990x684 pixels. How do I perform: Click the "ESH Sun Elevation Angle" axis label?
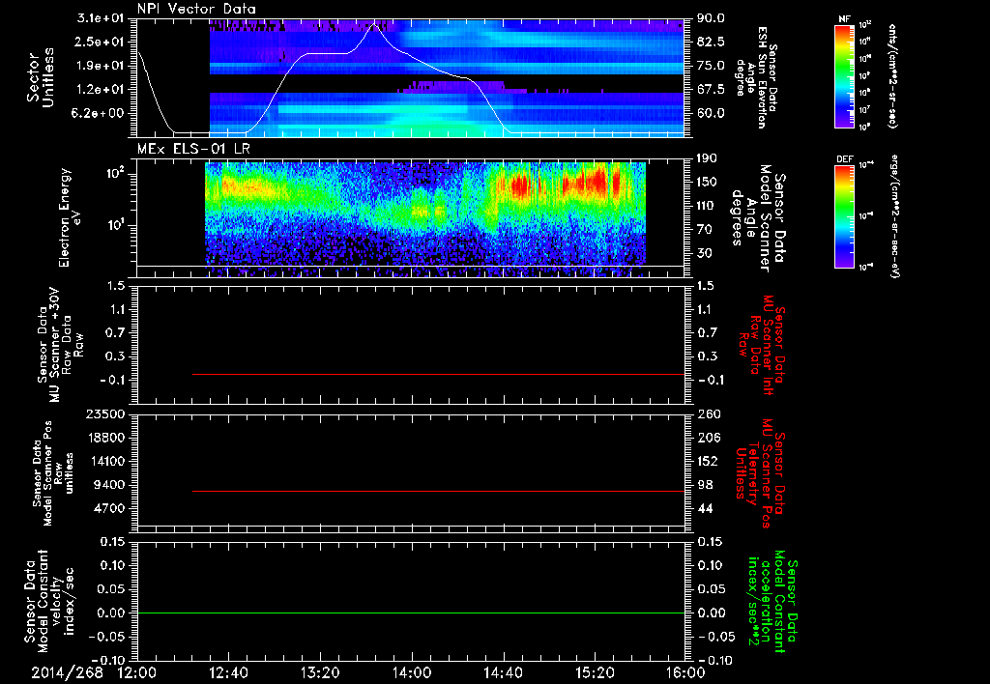pyautogui.click(x=756, y=77)
